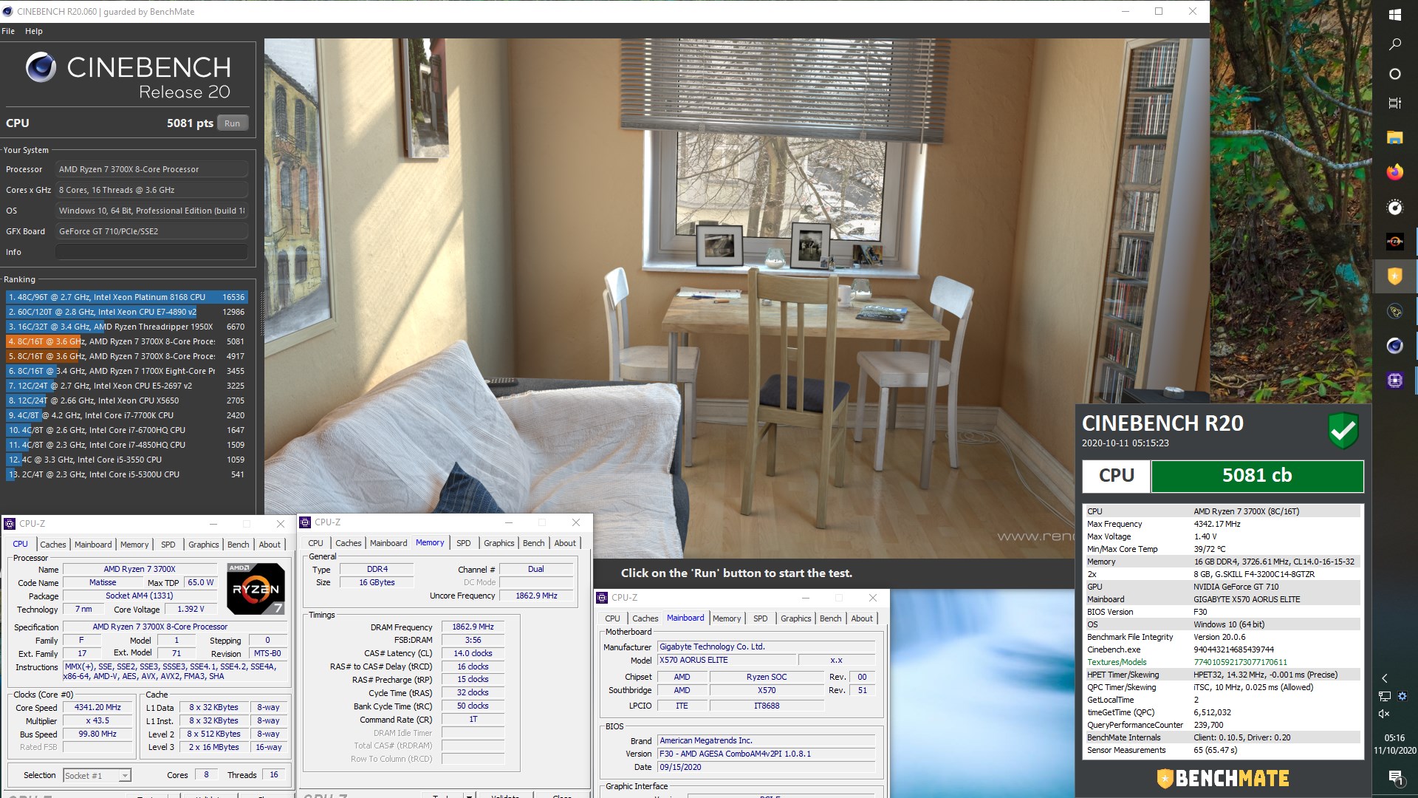Click BenchMate timestamp 2020-10-11 05:15:23

click(x=1126, y=443)
